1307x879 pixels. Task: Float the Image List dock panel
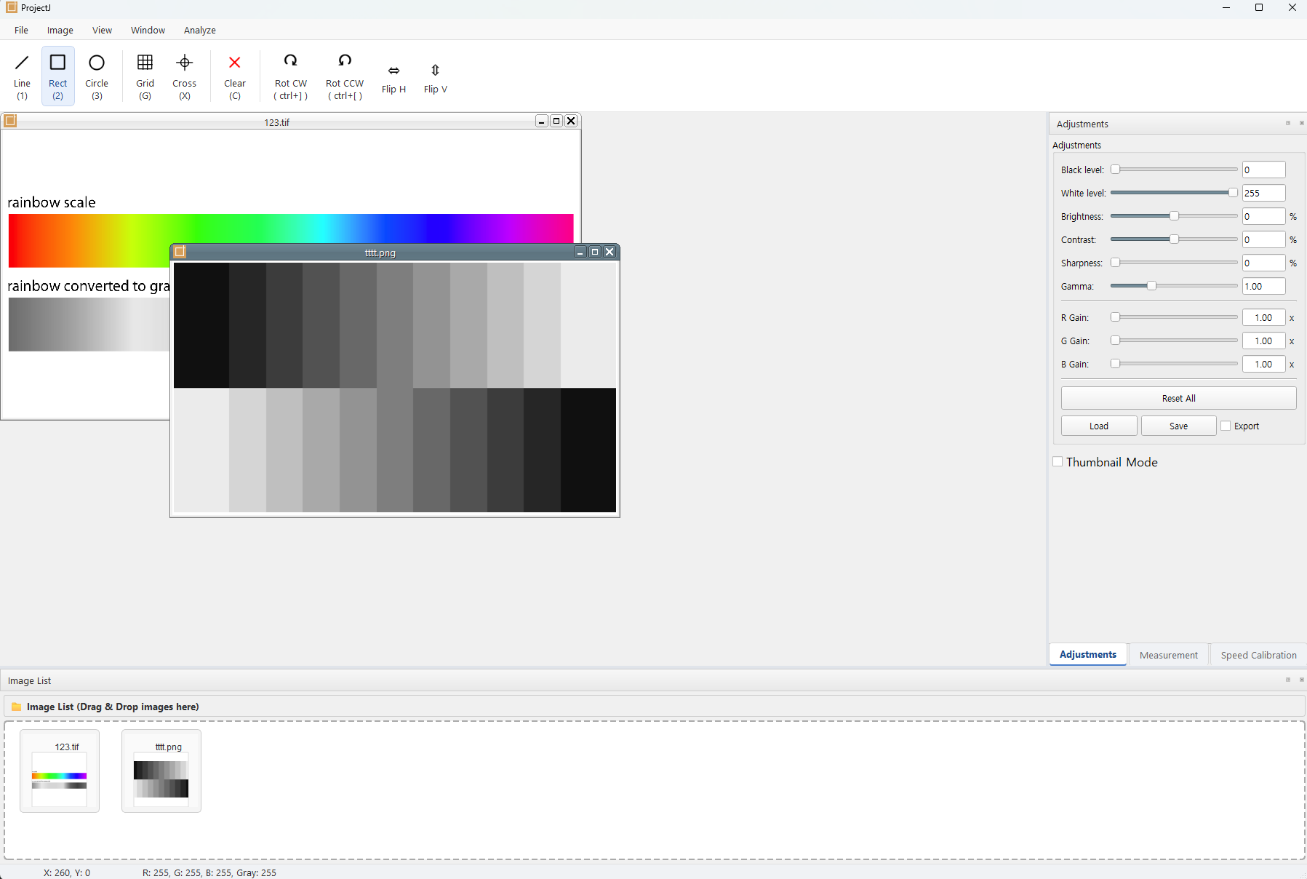tap(1288, 680)
